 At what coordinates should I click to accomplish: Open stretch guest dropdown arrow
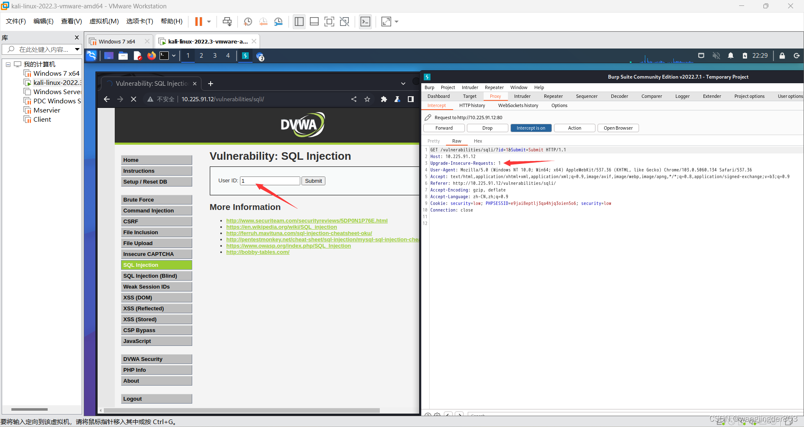point(397,22)
